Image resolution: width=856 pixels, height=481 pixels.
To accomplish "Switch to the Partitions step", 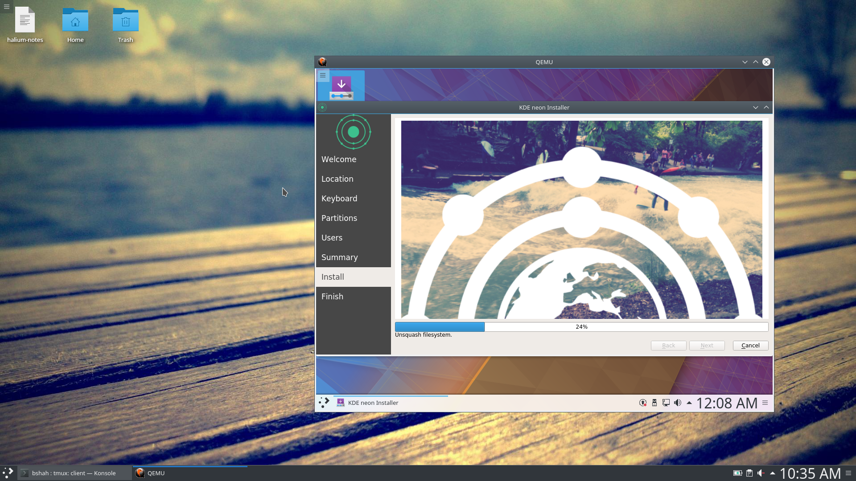I will 339,218.
